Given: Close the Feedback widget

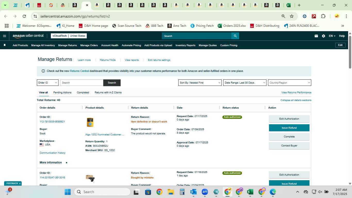Looking at the screenshot, I should pyautogui.click(x=20, y=184).
